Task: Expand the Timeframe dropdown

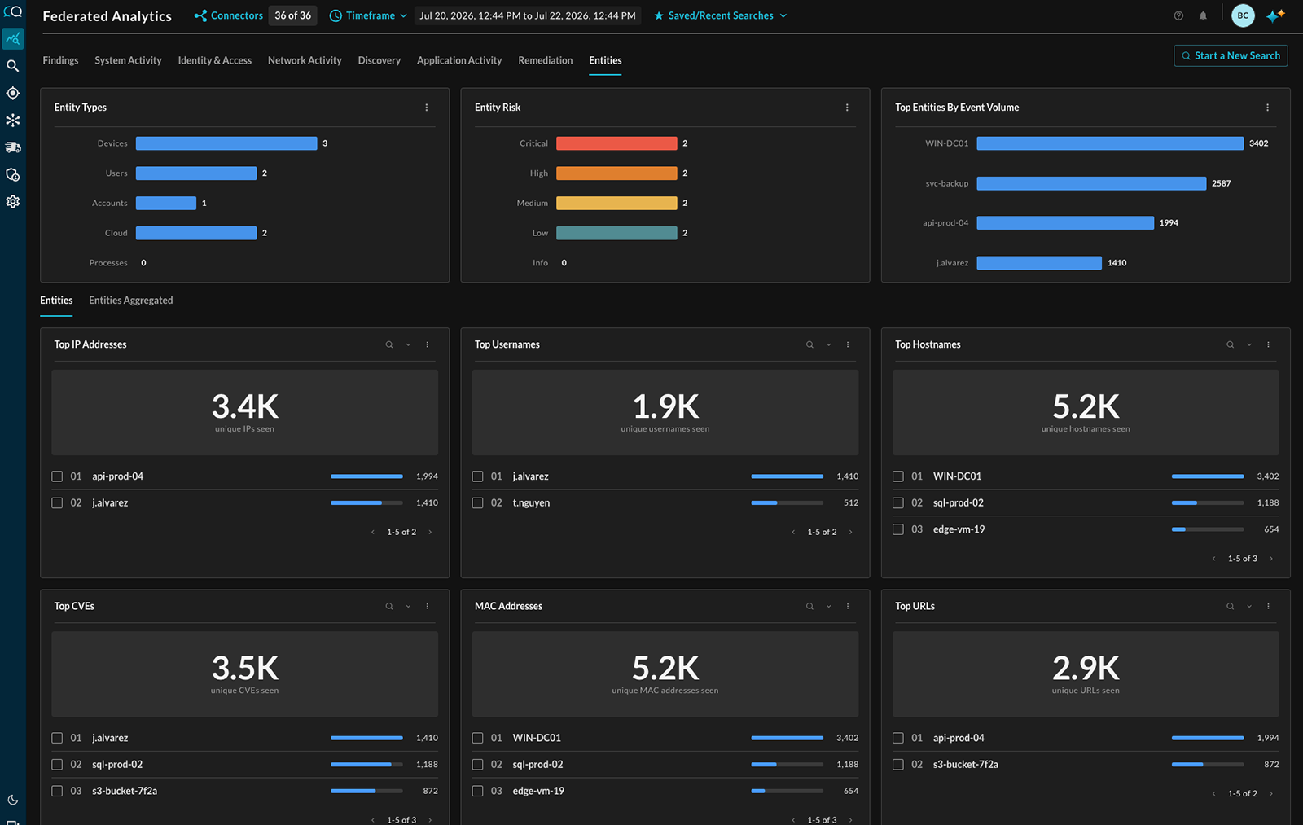Action: point(368,15)
